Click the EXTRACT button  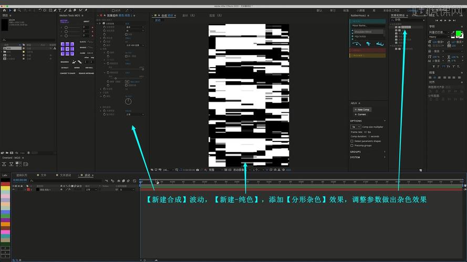65,68
